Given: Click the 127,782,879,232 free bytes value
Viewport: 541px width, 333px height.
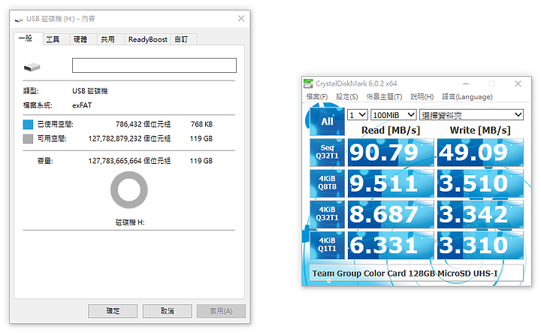Looking at the screenshot, I should pos(115,139).
